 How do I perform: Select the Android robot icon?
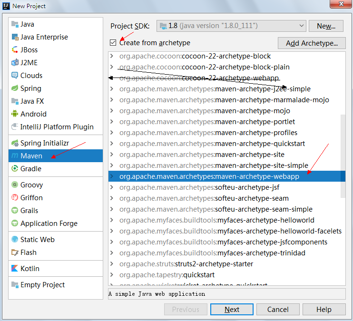pos(15,114)
